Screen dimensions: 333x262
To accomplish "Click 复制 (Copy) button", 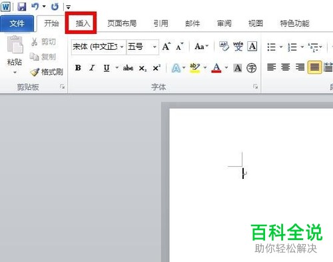I will point(43,57).
